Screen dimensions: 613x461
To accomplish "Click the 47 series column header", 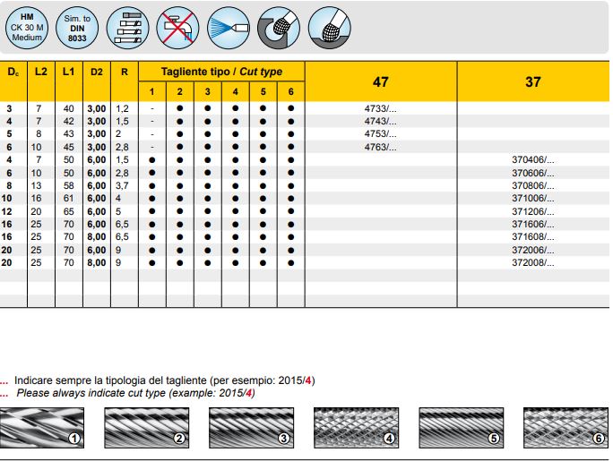I will tap(381, 81).
